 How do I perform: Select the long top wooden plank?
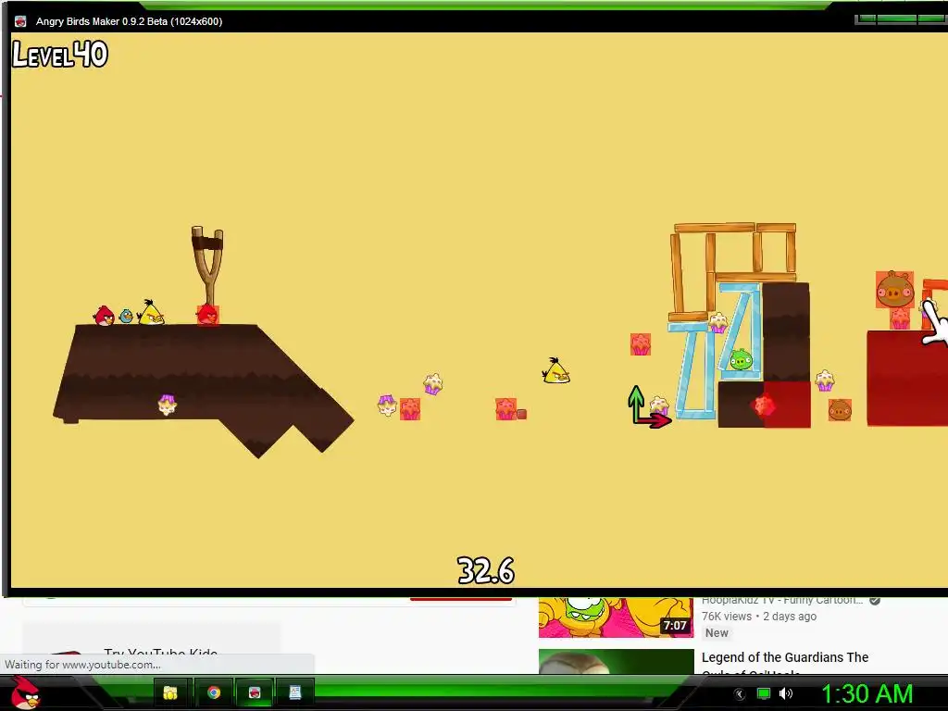pyautogui.click(x=715, y=228)
